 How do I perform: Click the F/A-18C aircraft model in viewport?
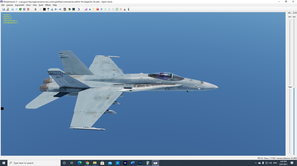121,90
